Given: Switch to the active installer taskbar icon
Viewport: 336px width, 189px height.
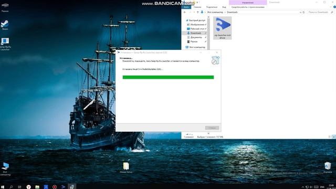Looking at the screenshot, I should pos(72,187).
